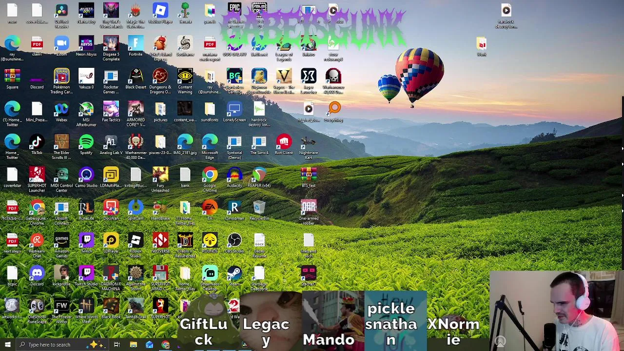
Task: Open Task View from the taskbar
Action: [x=117, y=345]
